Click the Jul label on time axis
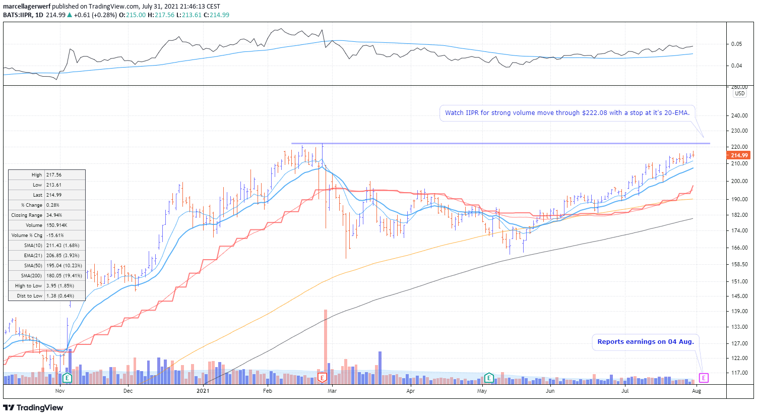Image resolution: width=757 pixels, height=417 pixels. click(x=625, y=391)
